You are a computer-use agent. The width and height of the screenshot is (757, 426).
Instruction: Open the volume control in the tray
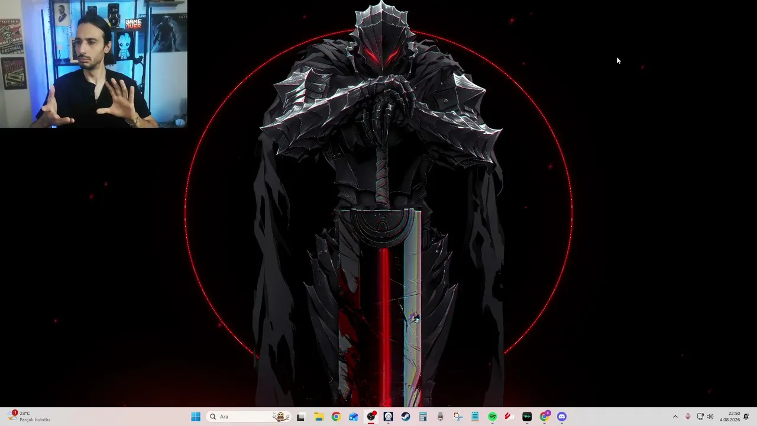click(x=710, y=417)
